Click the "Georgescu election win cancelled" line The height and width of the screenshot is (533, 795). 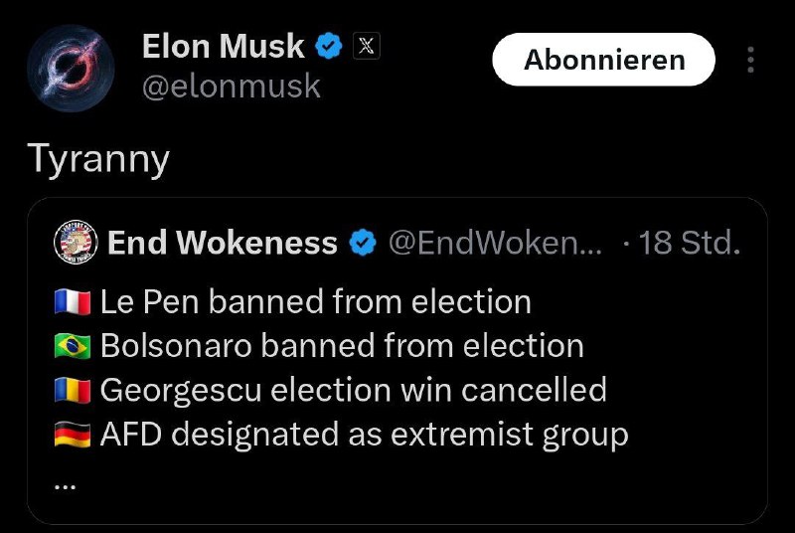click(x=353, y=390)
